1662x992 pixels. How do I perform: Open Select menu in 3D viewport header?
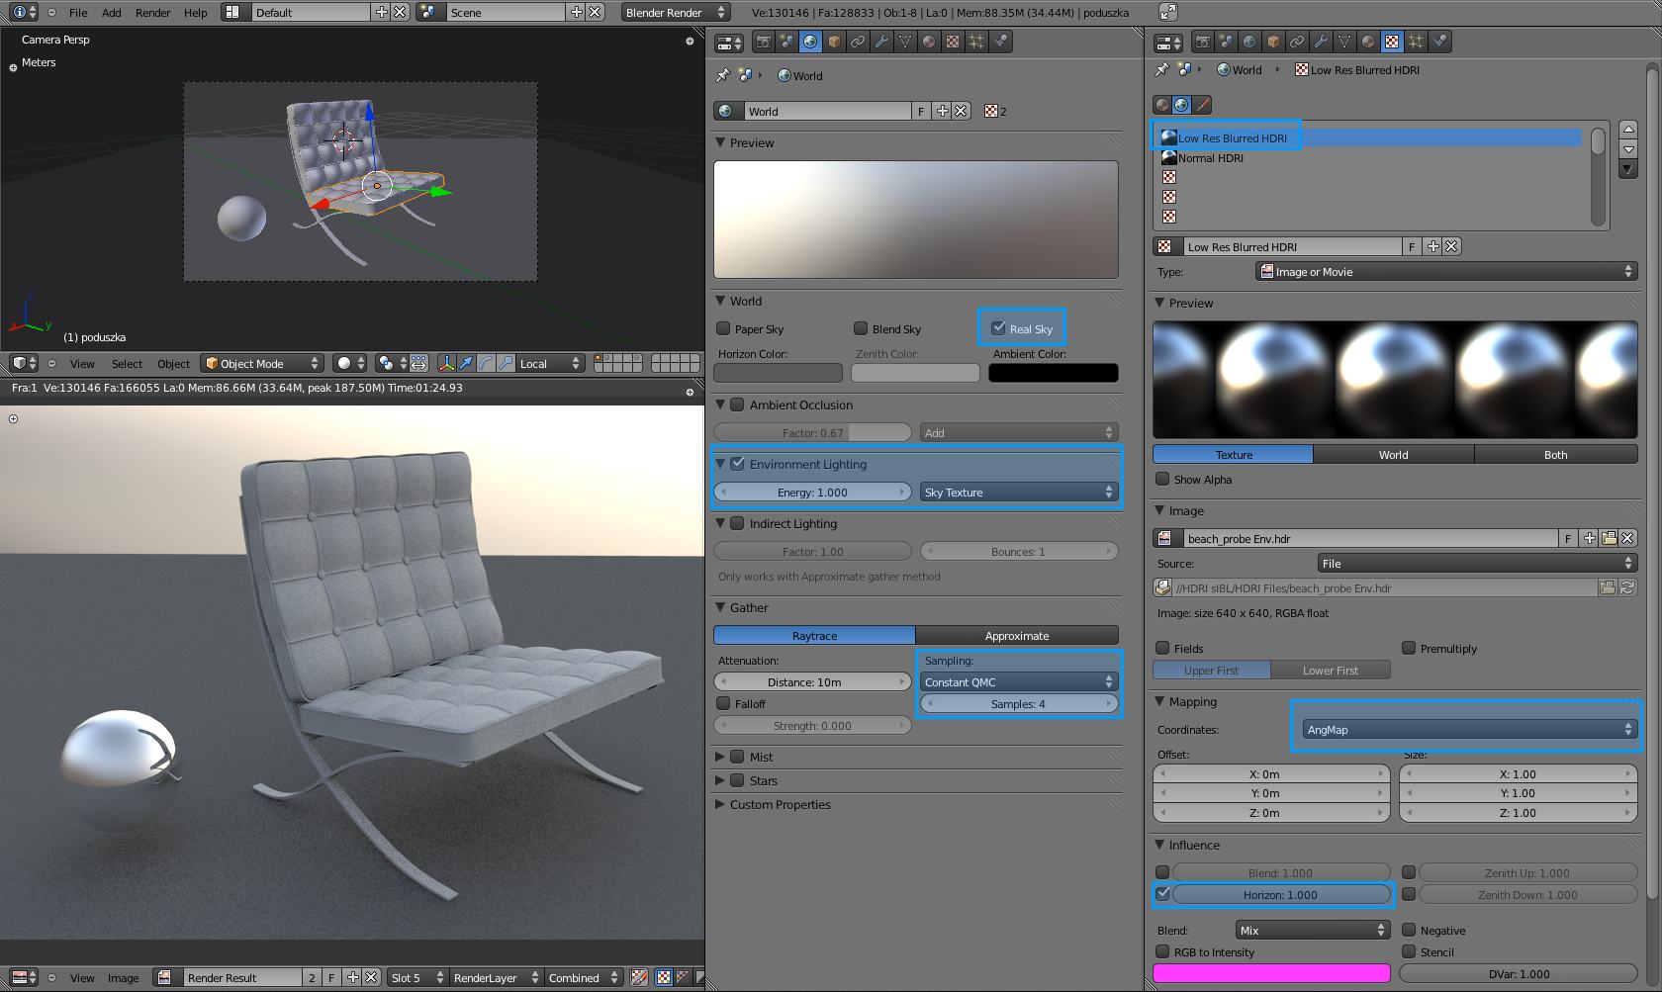[127, 364]
